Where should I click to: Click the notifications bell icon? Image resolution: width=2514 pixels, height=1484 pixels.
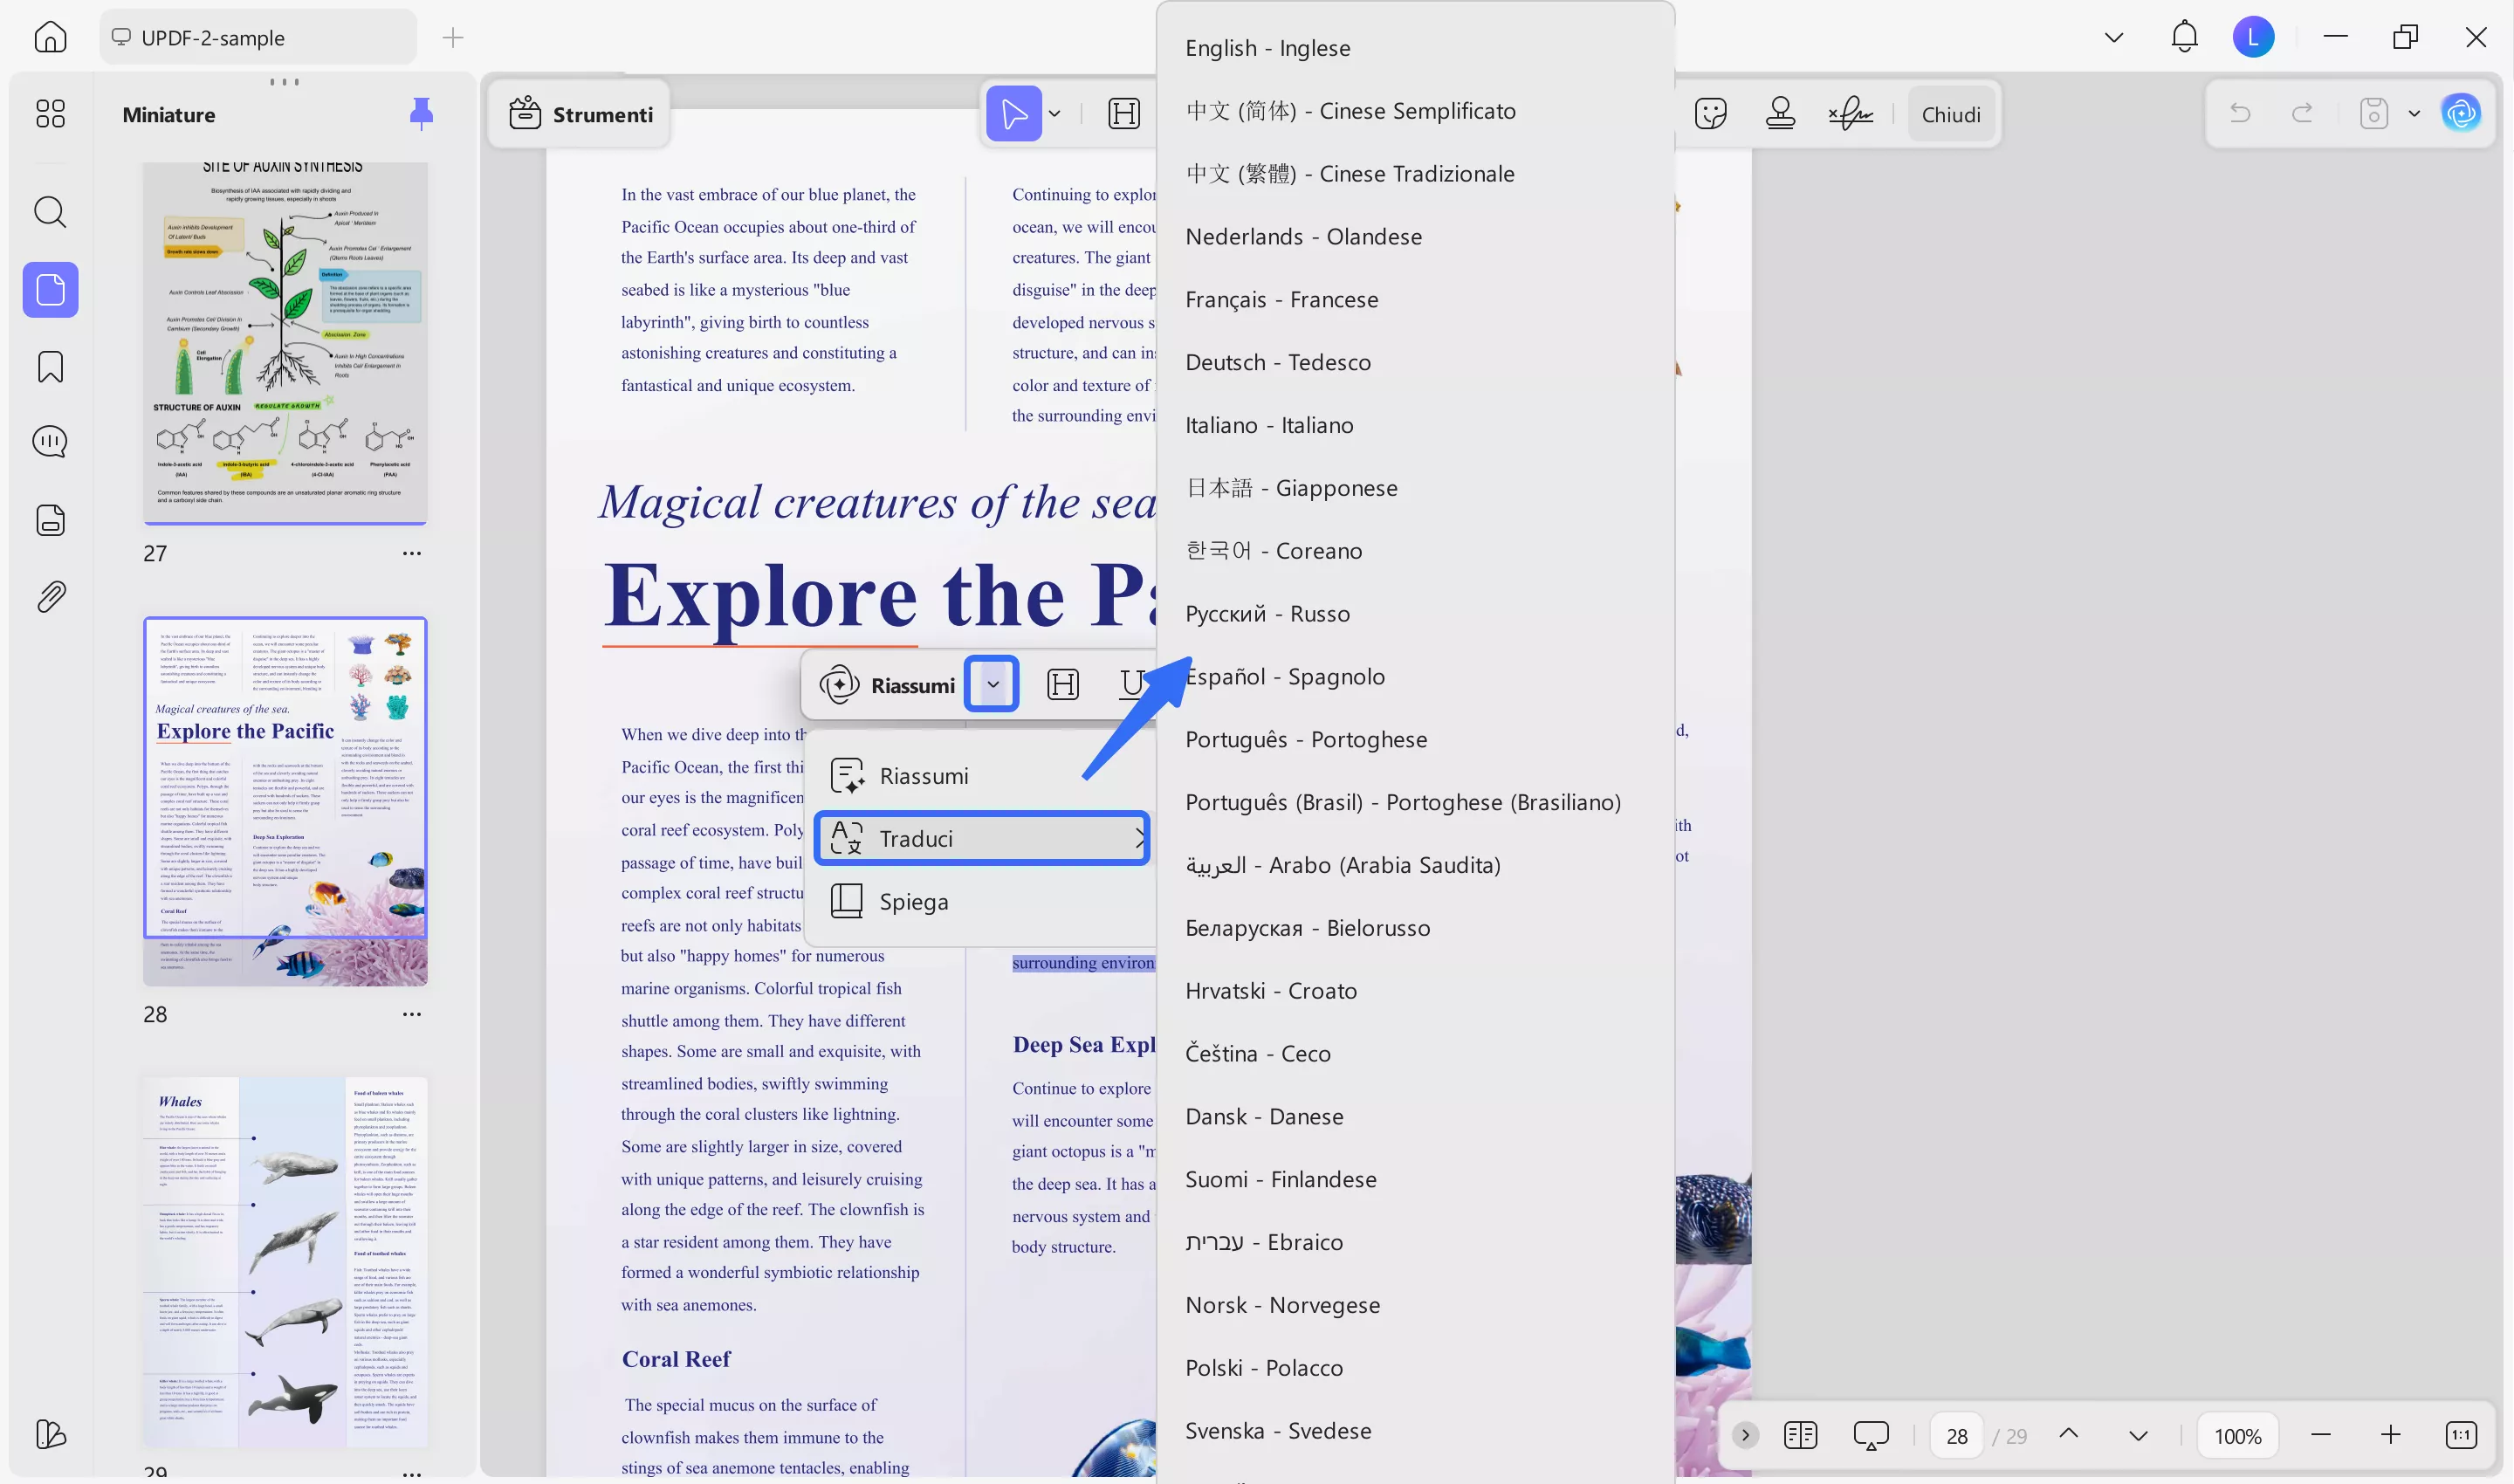(2184, 37)
